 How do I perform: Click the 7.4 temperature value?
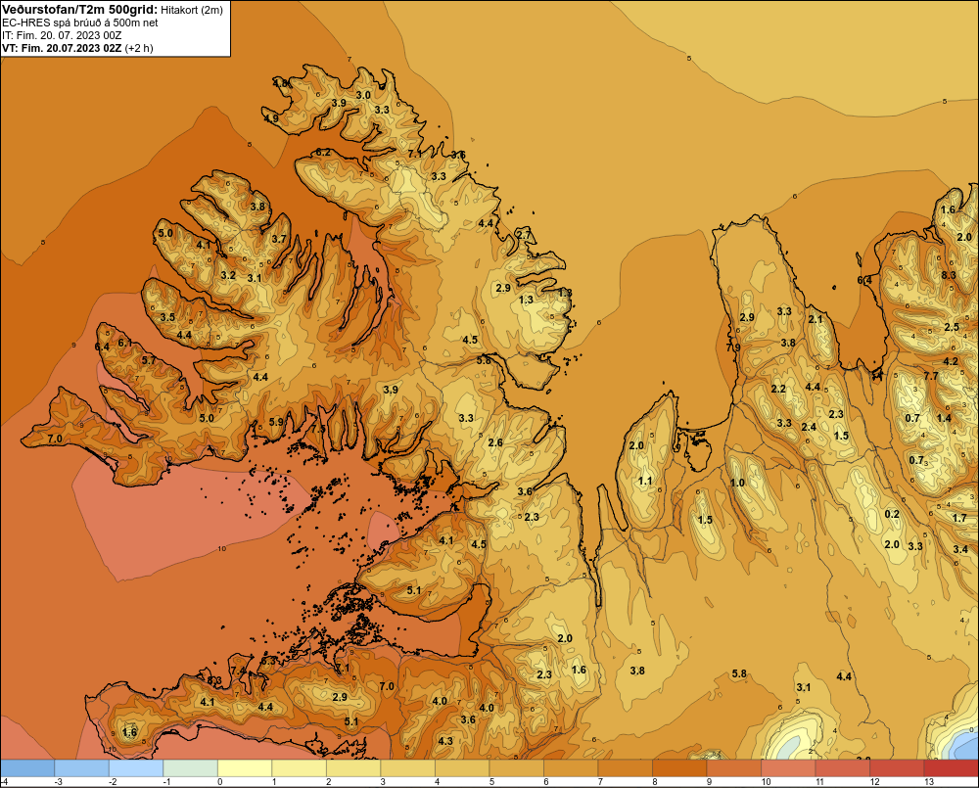[x=238, y=671]
